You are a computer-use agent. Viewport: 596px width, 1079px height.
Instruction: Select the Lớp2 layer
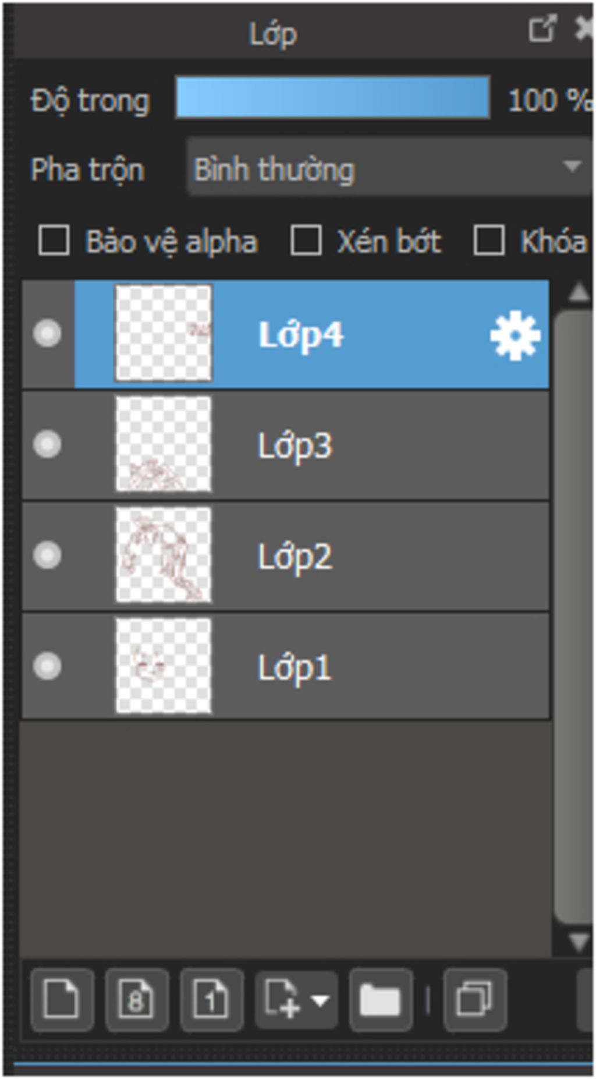pos(285,556)
